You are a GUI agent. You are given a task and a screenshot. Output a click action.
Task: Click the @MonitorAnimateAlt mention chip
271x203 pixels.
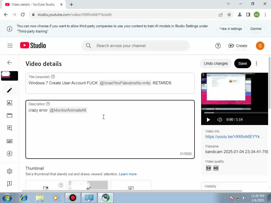tap(68, 110)
